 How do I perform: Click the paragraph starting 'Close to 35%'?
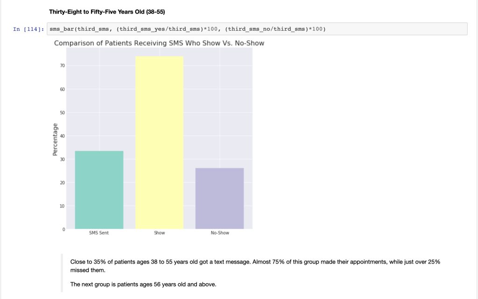[255, 266]
